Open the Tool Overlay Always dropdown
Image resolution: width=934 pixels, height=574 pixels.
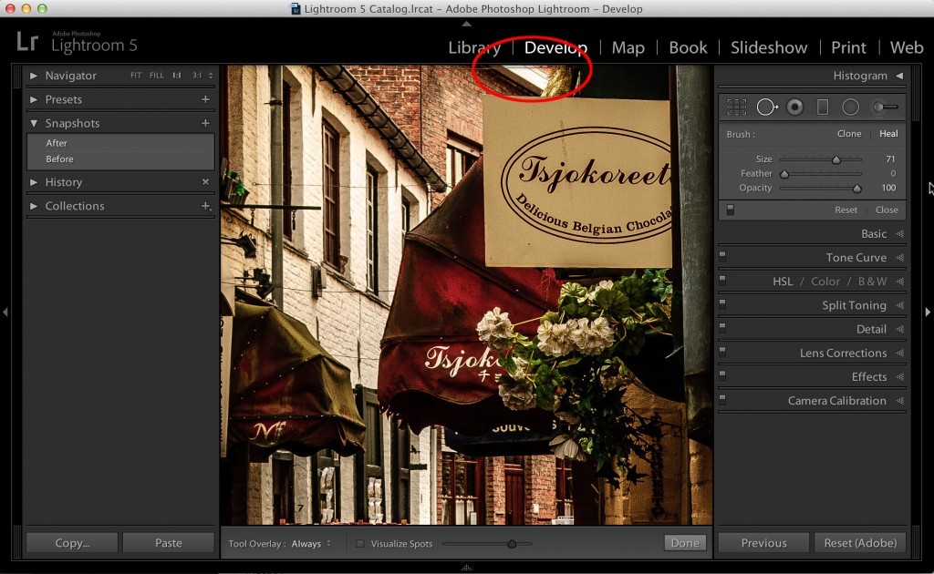coord(311,544)
